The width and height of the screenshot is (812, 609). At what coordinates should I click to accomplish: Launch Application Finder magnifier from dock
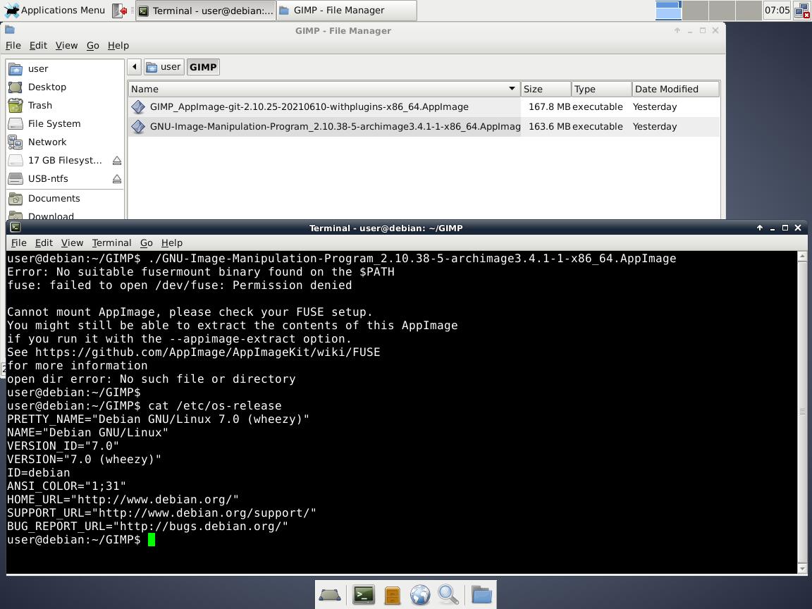(x=448, y=595)
